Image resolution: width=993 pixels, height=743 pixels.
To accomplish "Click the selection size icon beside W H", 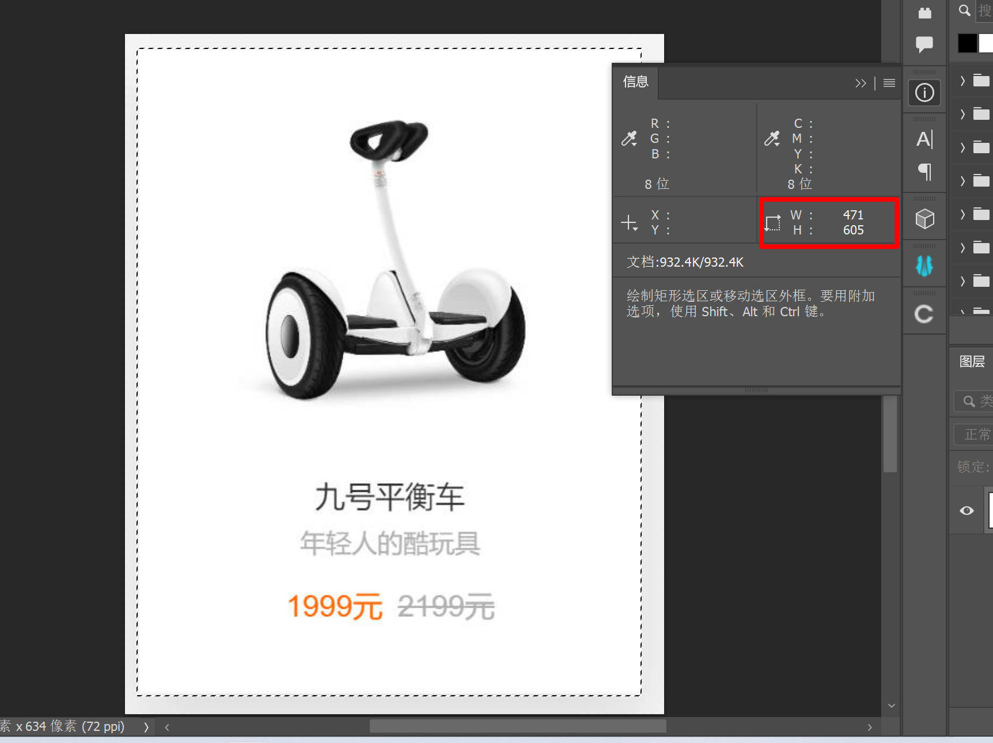I will coord(772,222).
